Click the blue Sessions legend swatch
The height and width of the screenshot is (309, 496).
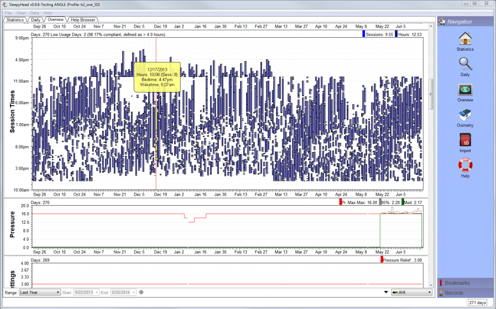pos(364,34)
